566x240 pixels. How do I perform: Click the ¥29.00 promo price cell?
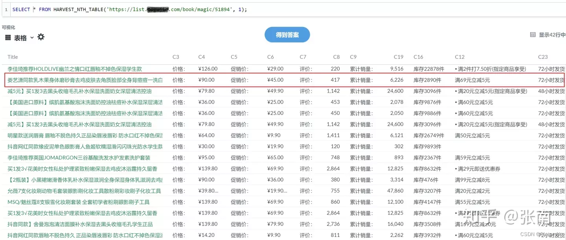click(275, 69)
